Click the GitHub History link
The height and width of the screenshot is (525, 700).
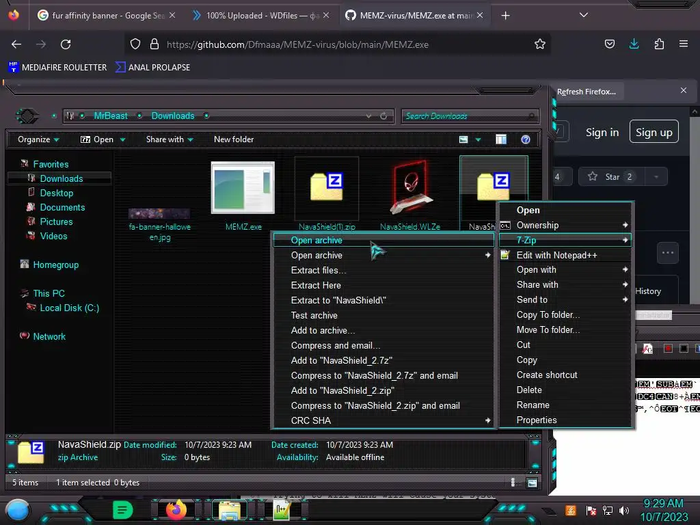(648, 291)
